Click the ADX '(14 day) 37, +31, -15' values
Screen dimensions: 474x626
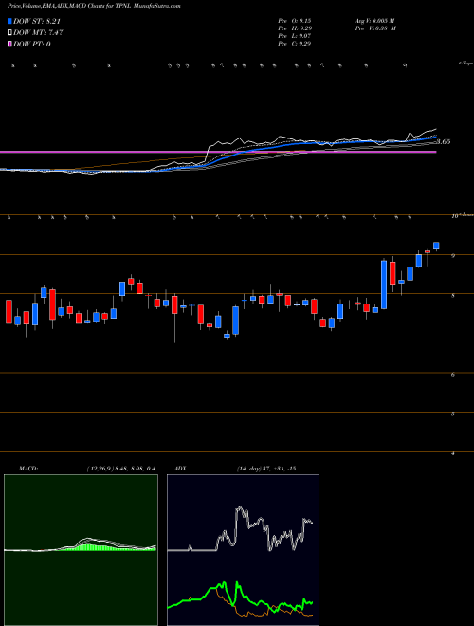[265, 469]
